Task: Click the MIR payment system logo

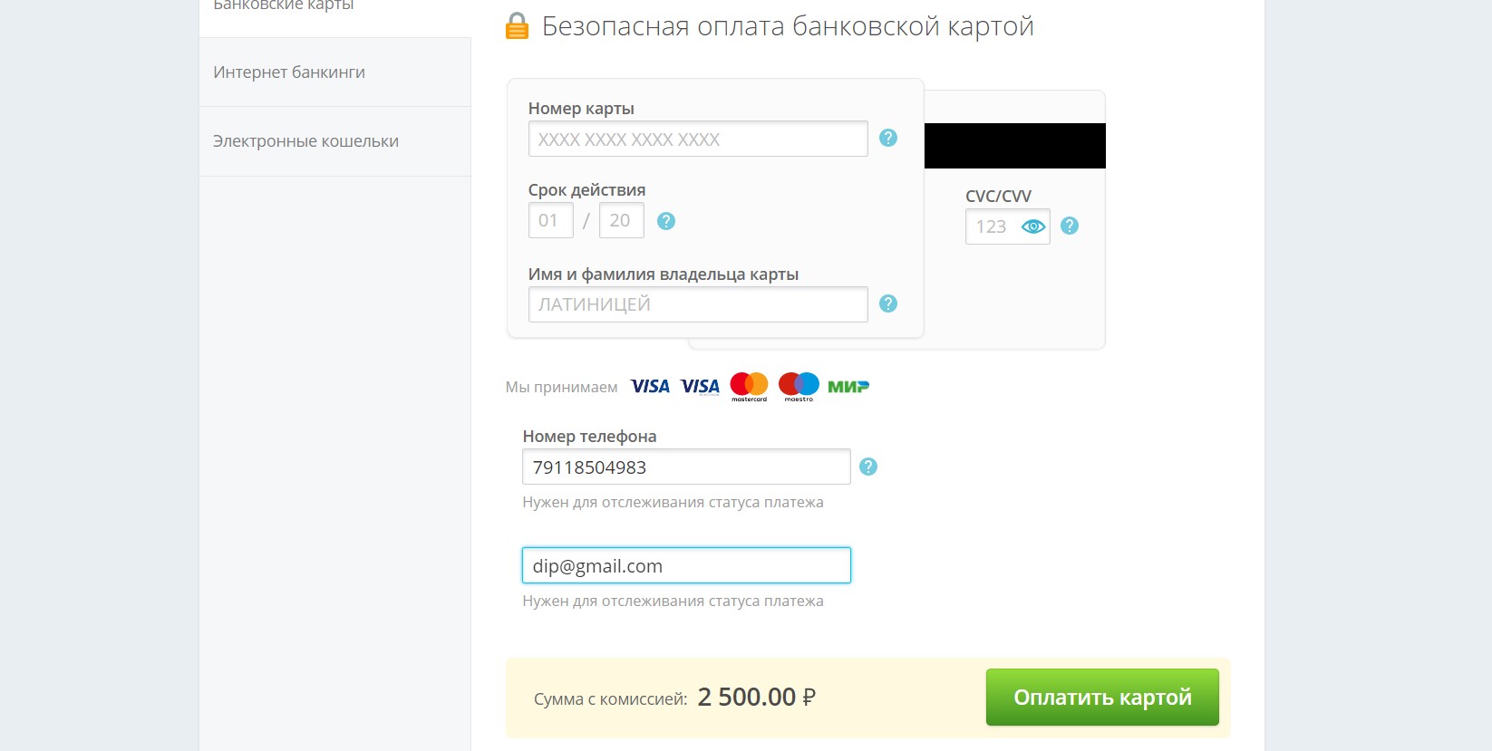Action: (848, 387)
